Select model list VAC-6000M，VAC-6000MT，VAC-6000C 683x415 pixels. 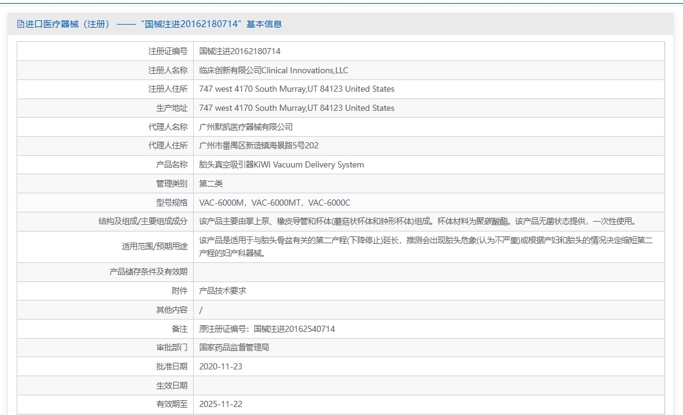pos(275,203)
